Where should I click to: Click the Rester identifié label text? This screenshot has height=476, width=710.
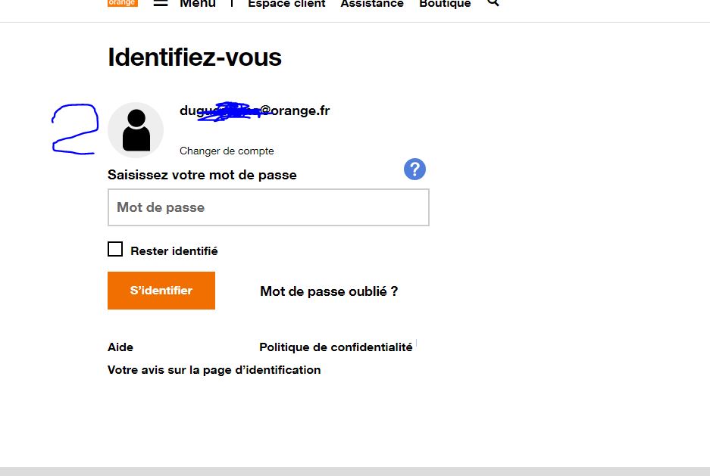pyautogui.click(x=174, y=250)
